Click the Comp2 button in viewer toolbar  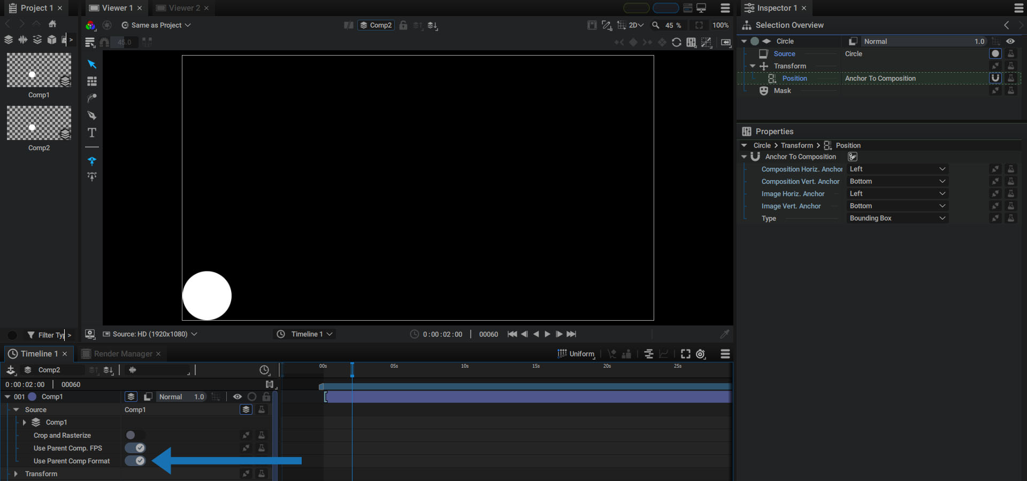376,25
